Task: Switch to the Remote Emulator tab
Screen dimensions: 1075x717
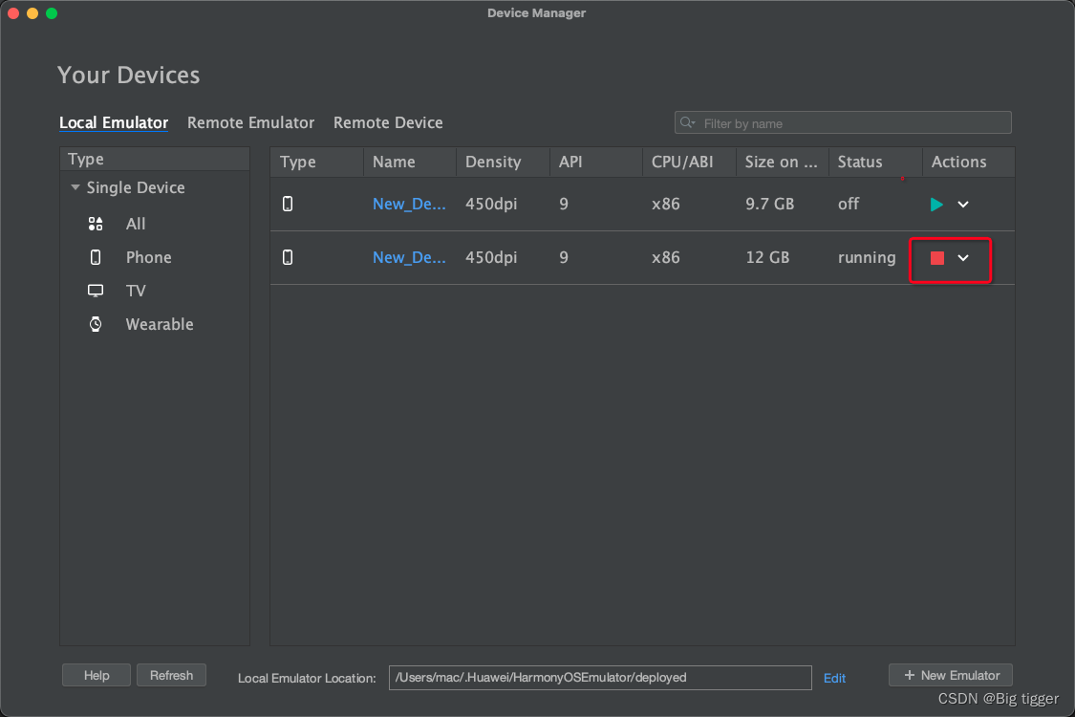Action: point(250,122)
